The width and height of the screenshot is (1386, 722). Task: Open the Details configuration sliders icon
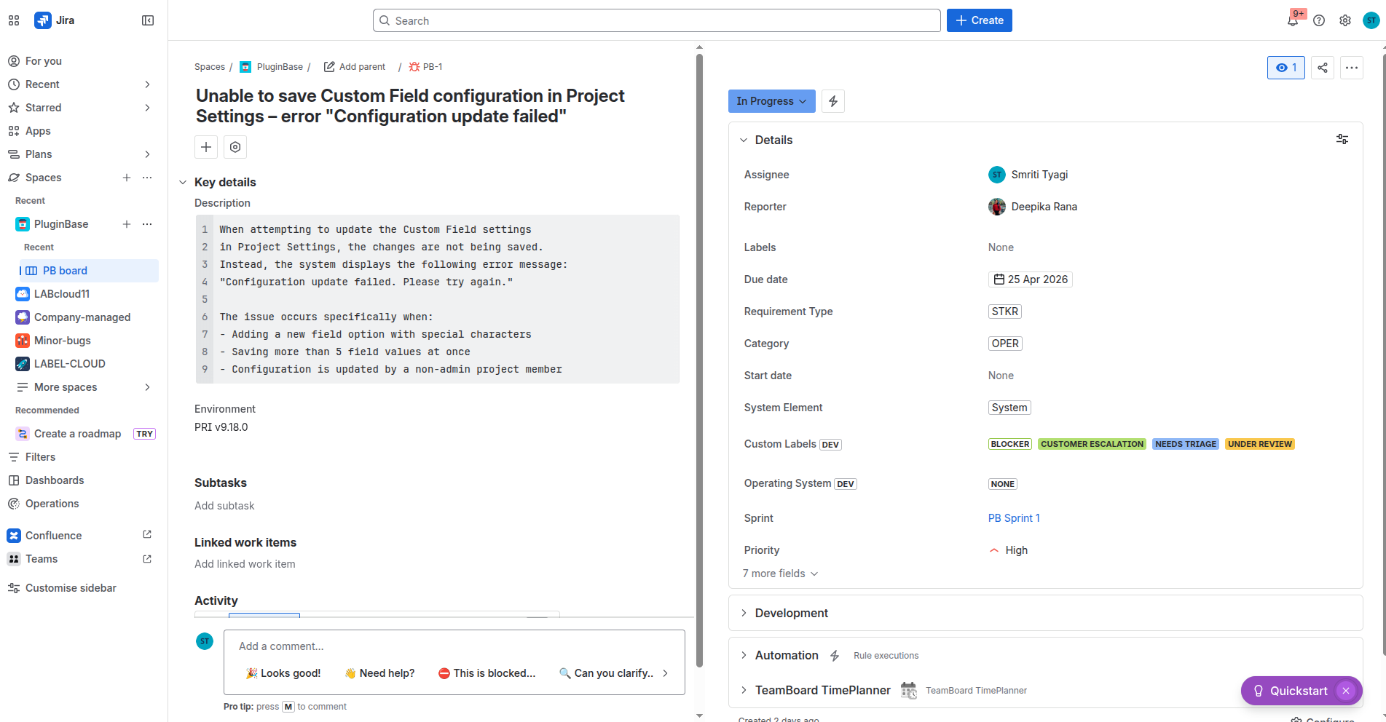point(1342,139)
